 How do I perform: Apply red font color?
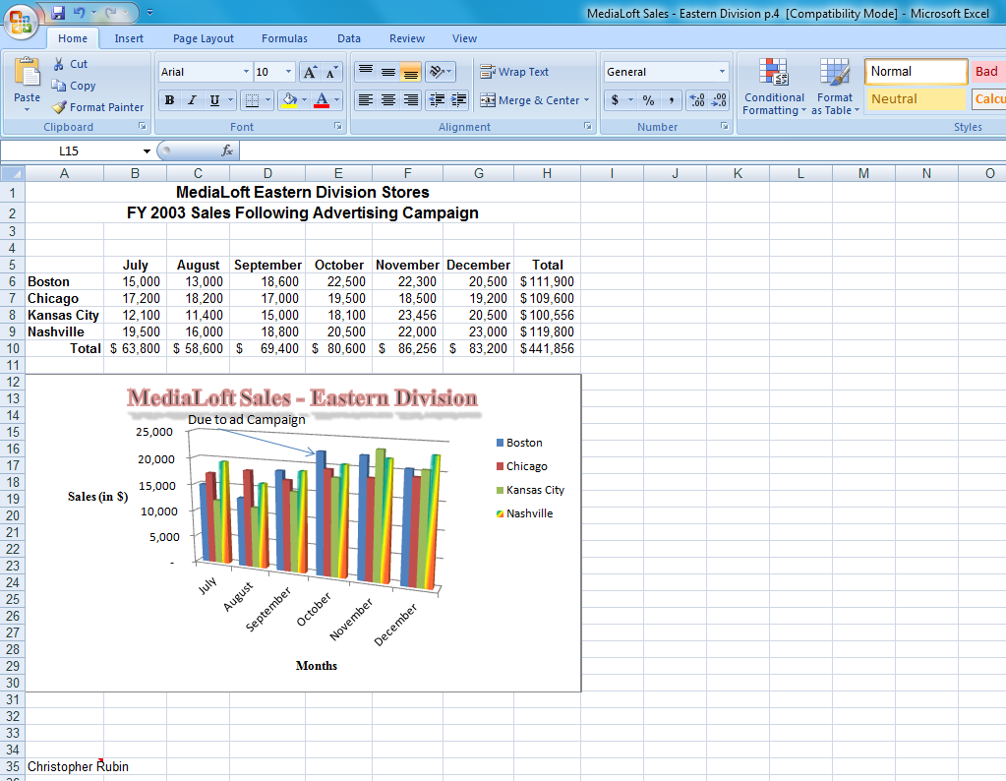323,100
